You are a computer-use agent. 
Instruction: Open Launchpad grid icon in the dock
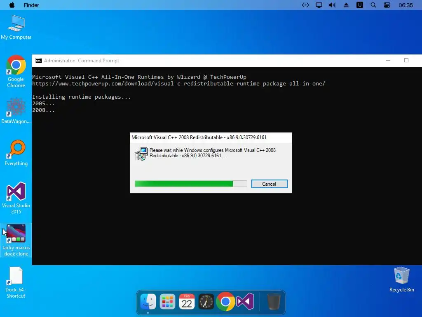click(x=167, y=302)
